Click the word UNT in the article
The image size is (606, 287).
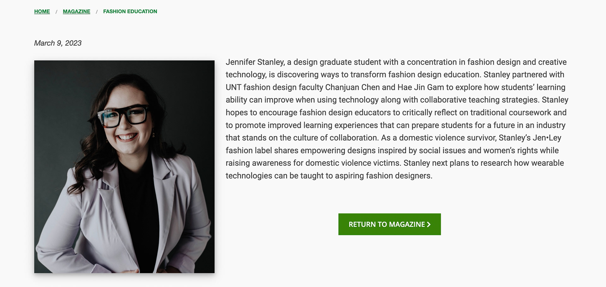pyautogui.click(x=233, y=87)
